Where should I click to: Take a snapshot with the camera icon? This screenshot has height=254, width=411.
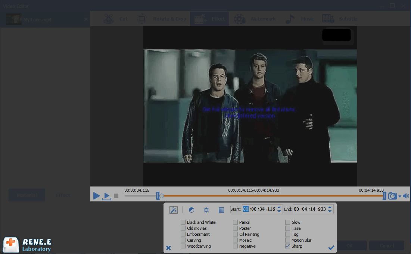[x=392, y=195]
